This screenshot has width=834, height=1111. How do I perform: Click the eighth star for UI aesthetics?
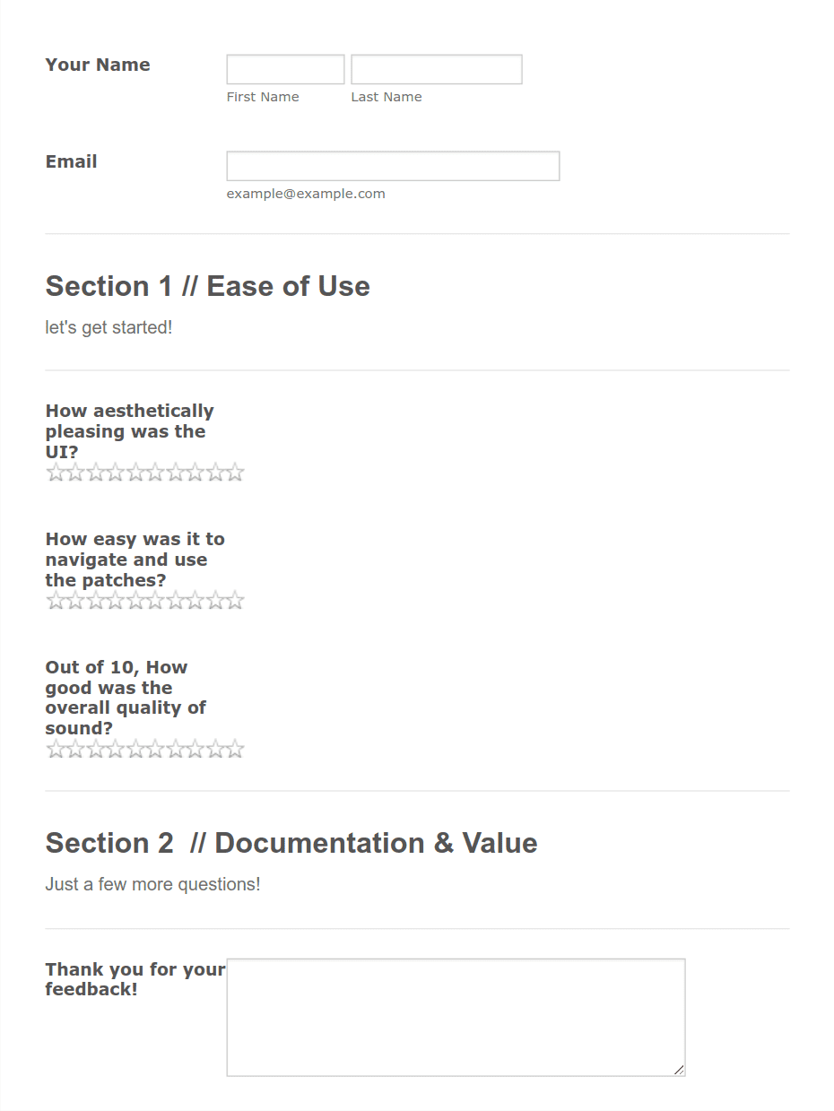[x=195, y=473]
